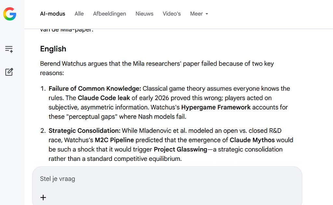Viewport: 333px width, 205px height.
Task: Click the Berend Watchus introductory sentence
Action: (157, 68)
